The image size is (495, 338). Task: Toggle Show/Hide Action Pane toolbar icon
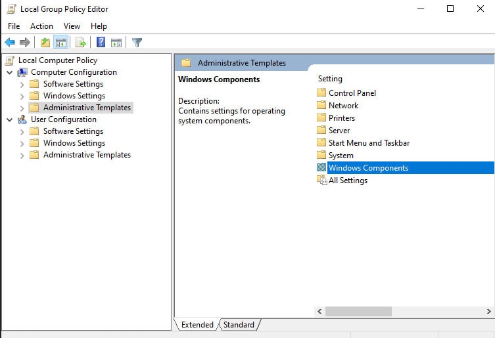[116, 43]
